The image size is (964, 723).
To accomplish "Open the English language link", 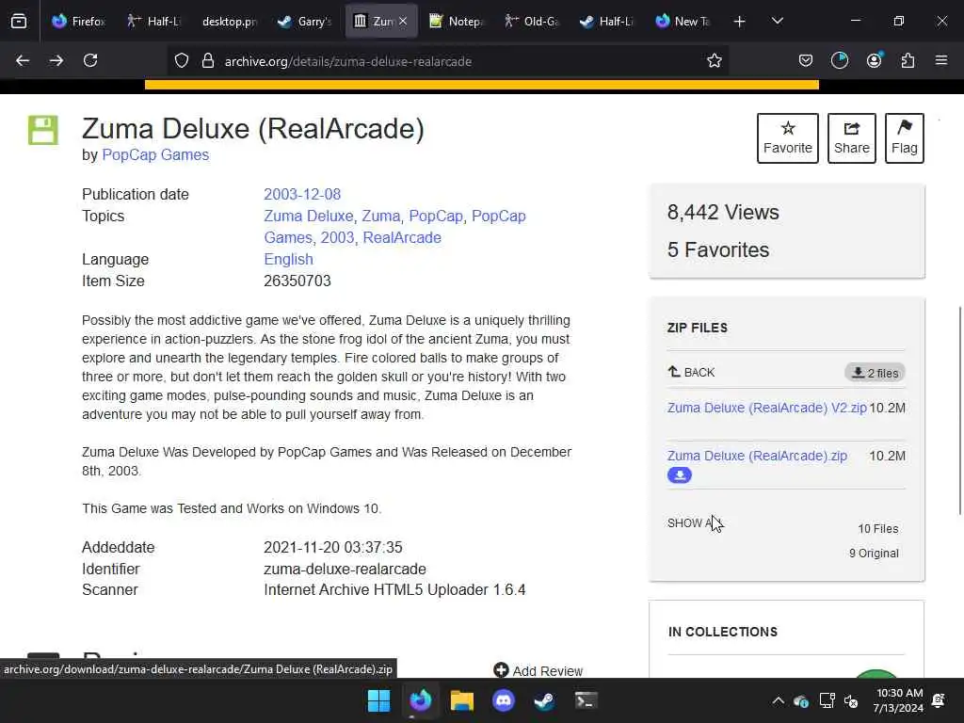I will click(x=288, y=260).
